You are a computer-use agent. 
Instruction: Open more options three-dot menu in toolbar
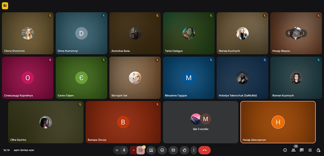pyautogui.click(x=193, y=150)
